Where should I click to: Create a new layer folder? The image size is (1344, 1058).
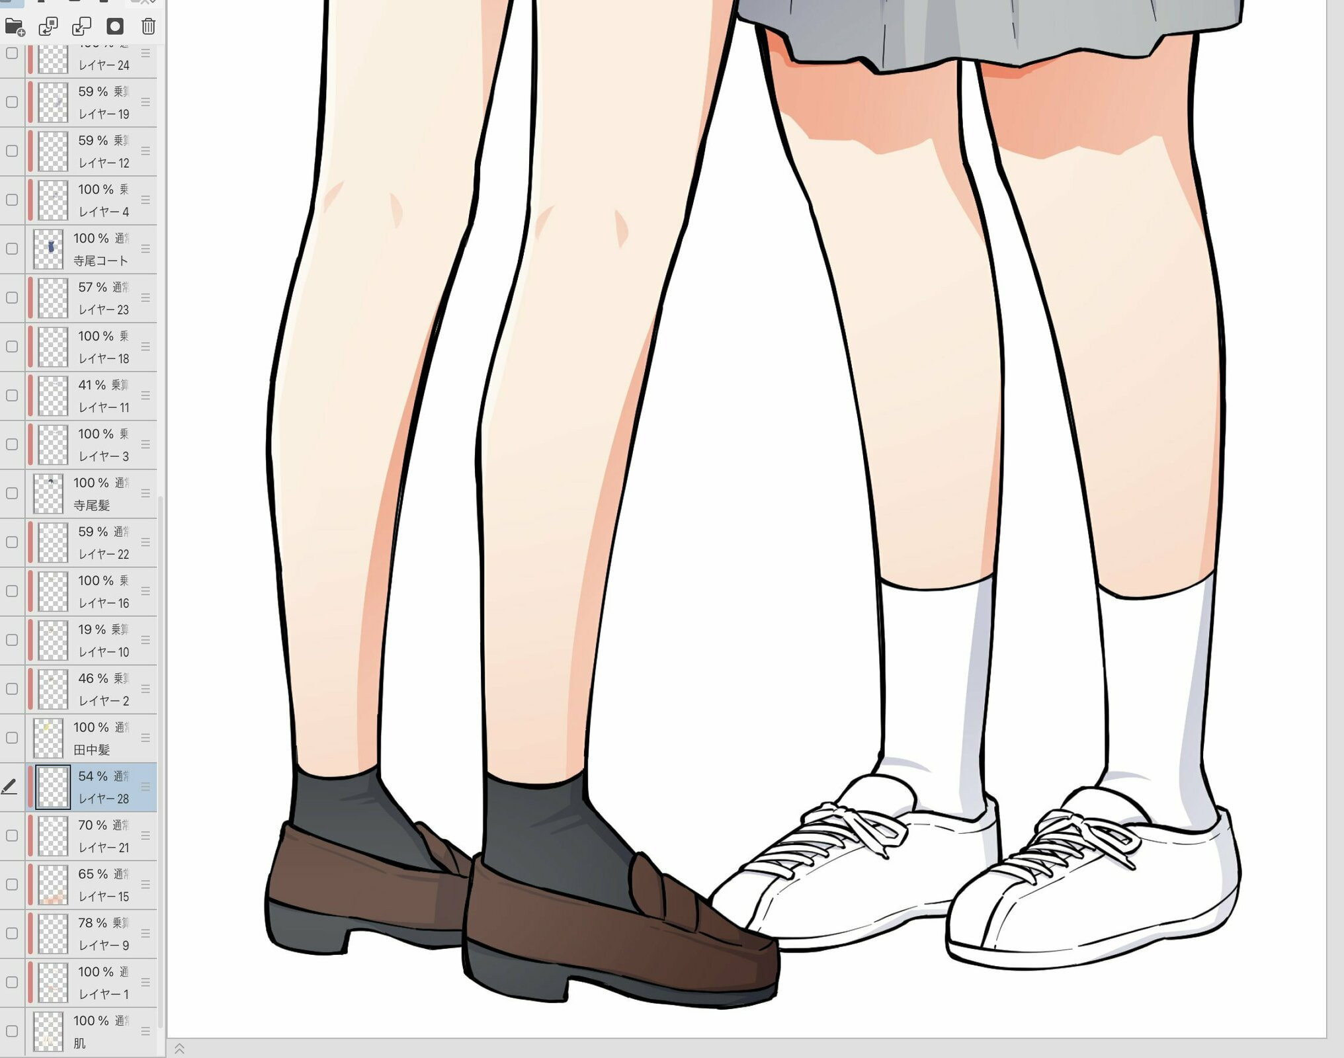(15, 26)
